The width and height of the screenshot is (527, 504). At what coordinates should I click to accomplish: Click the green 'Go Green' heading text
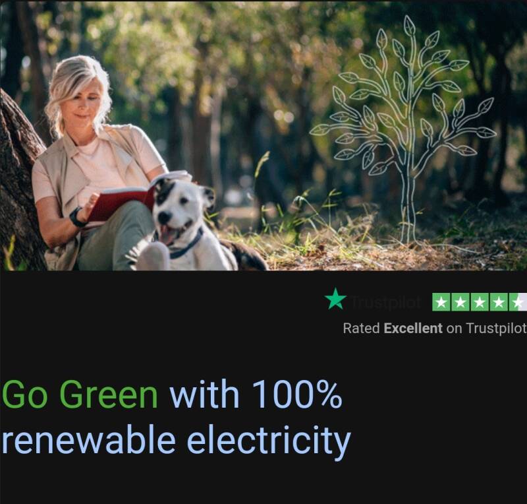pos(80,394)
